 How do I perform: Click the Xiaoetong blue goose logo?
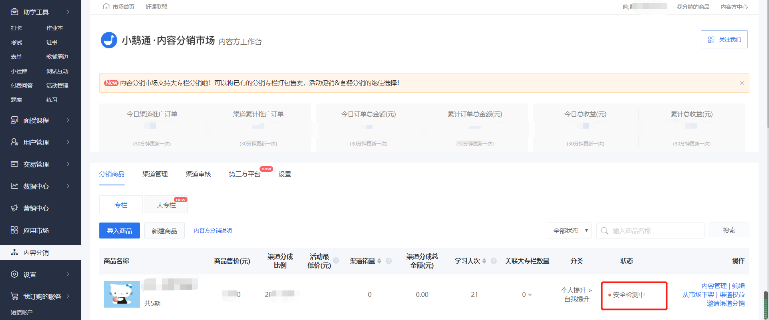pyautogui.click(x=109, y=40)
